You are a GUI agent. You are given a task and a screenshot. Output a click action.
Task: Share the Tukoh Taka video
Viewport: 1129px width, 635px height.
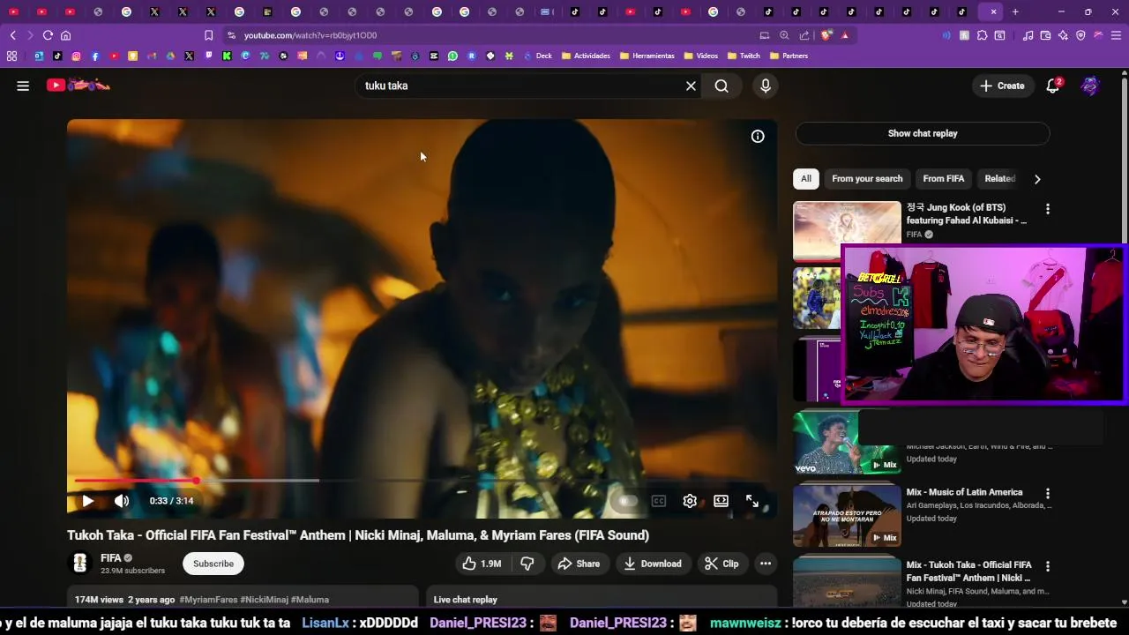(x=579, y=564)
